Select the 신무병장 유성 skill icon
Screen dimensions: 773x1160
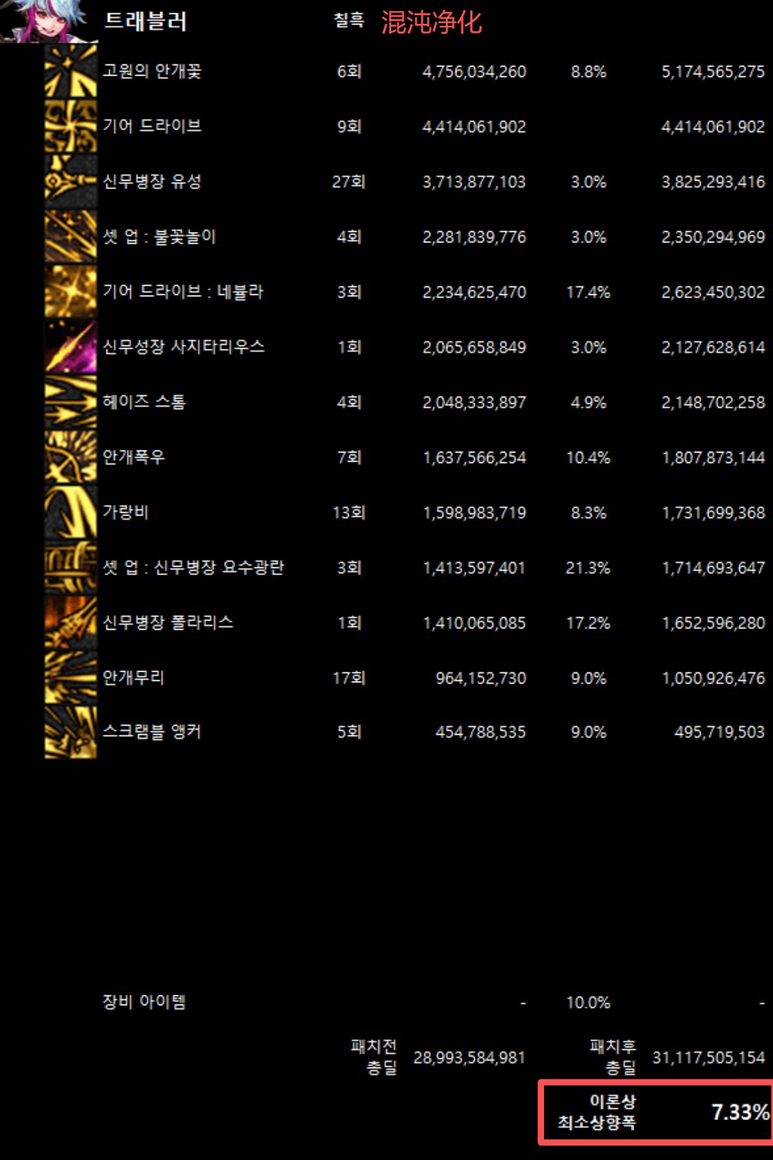tap(71, 181)
